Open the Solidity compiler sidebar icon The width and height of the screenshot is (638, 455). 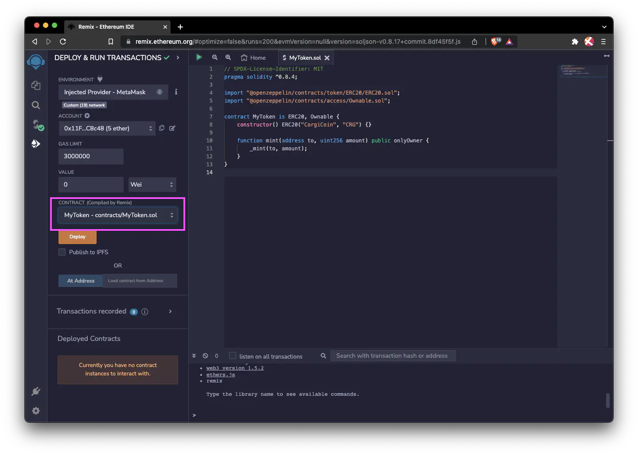37,125
